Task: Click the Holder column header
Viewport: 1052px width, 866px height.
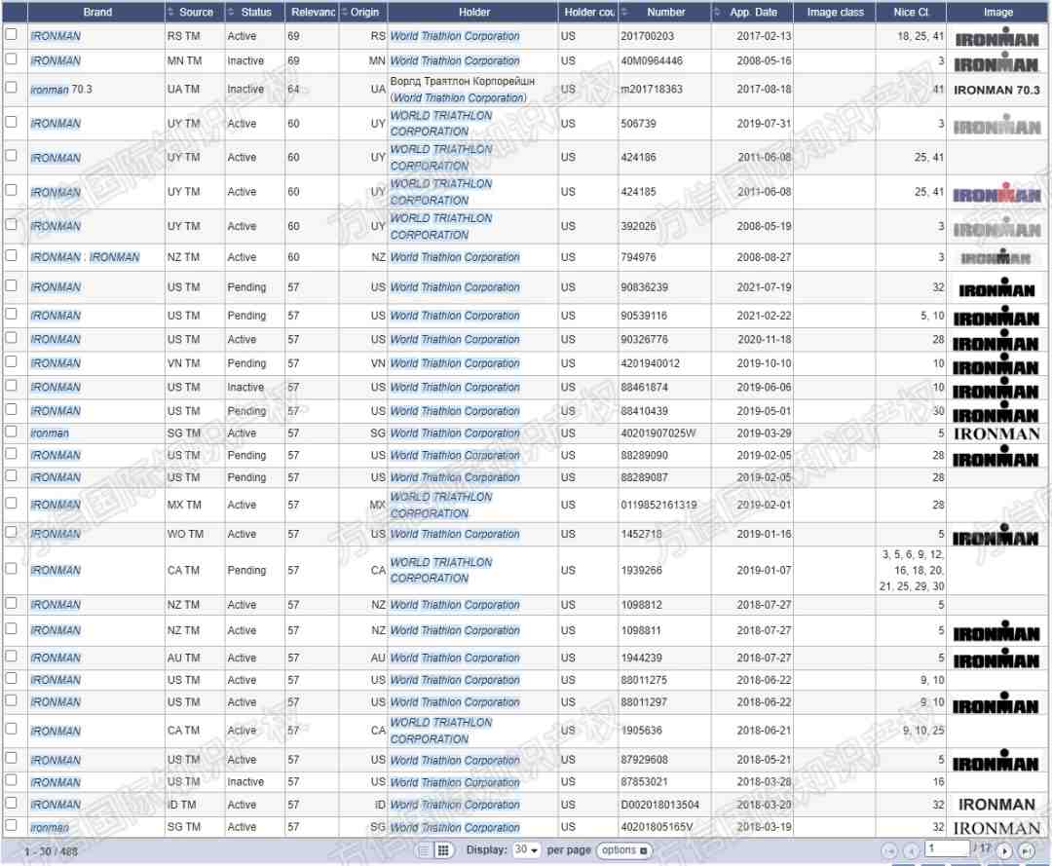Action: pyautogui.click(x=473, y=12)
